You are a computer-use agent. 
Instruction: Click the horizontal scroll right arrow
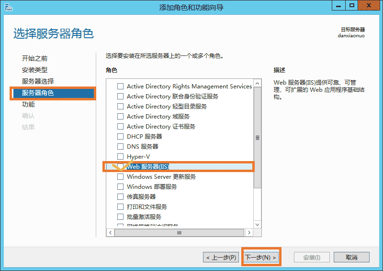pos(248,232)
